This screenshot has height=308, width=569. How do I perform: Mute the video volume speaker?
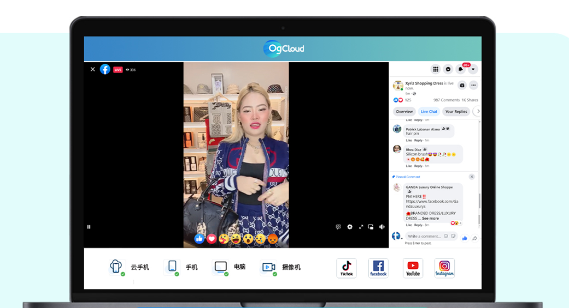(x=382, y=227)
